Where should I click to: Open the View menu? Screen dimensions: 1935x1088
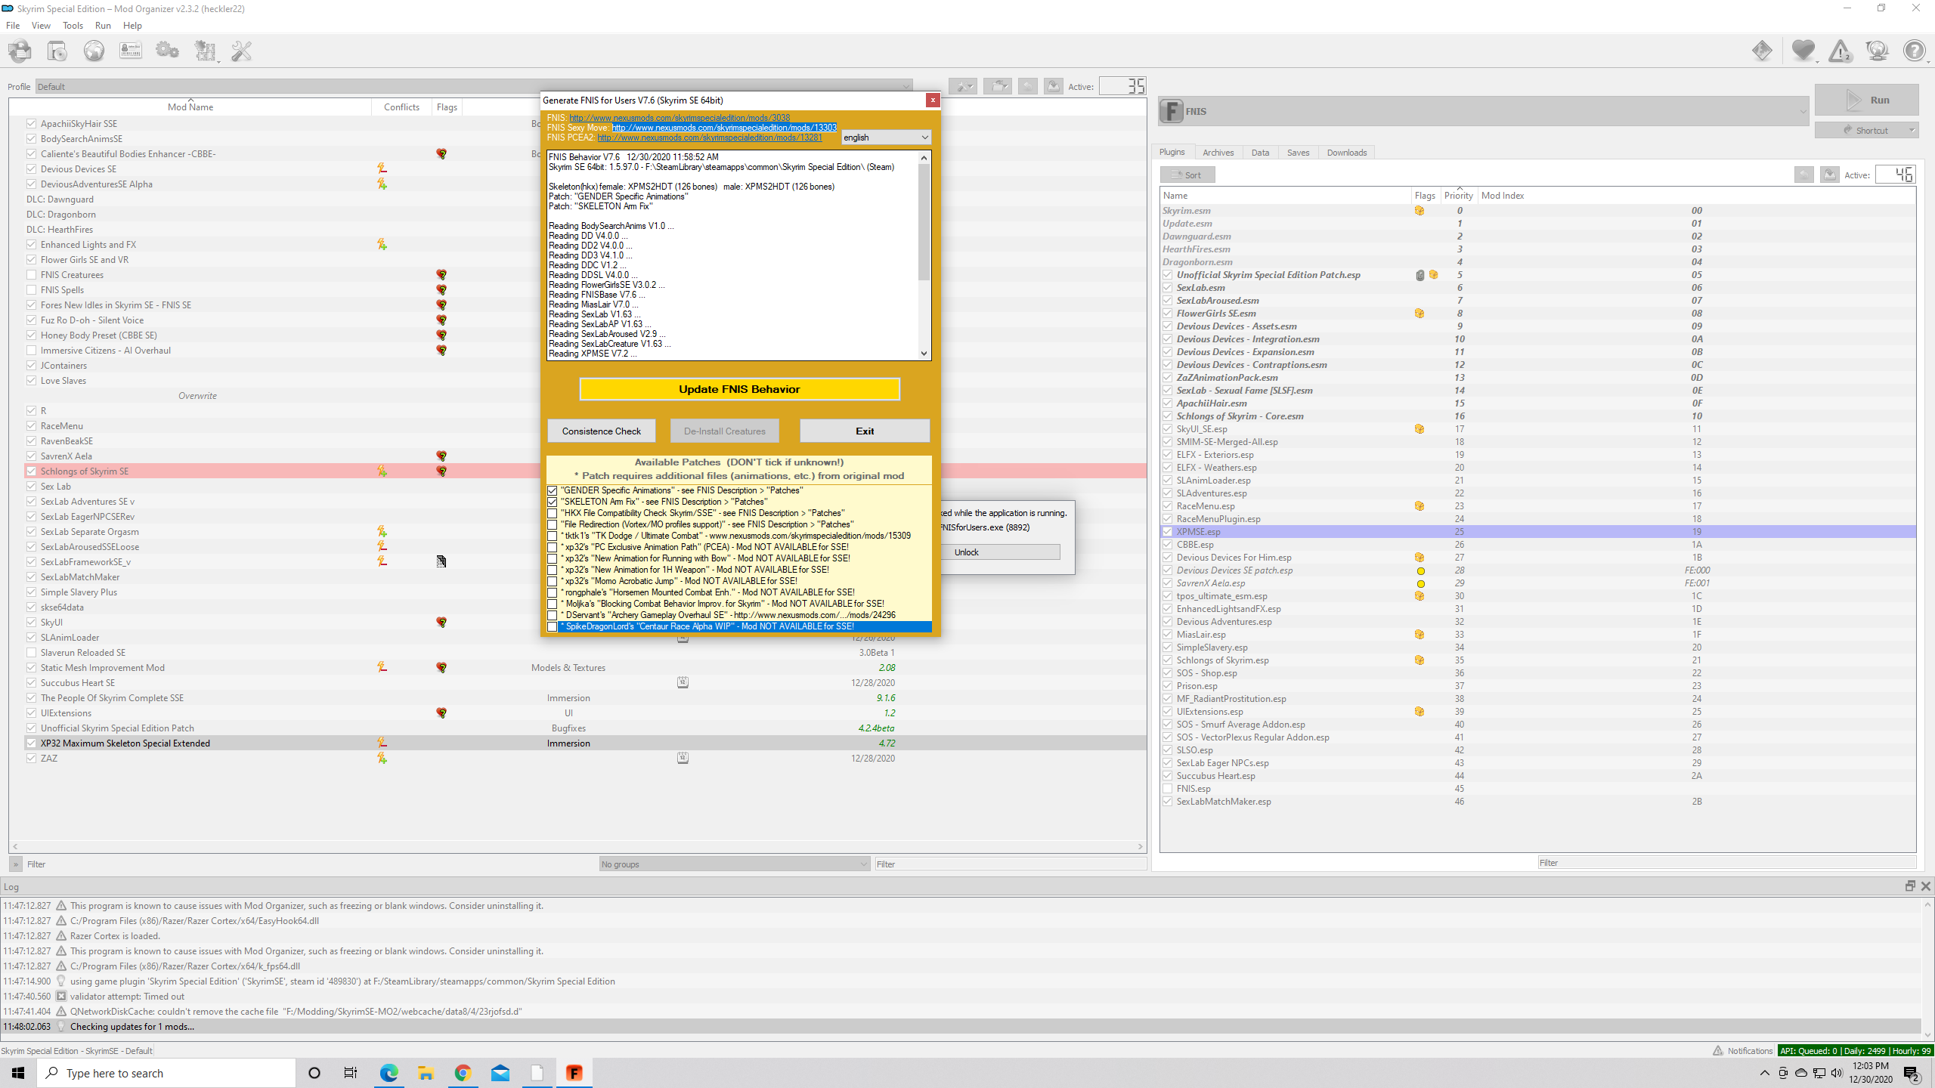pos(41,26)
